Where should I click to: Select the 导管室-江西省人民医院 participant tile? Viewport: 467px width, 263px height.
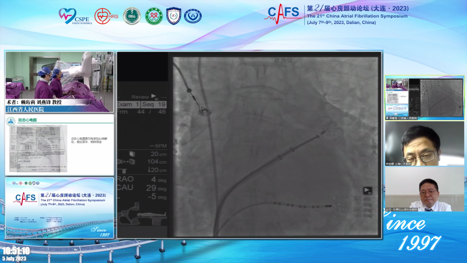point(425,98)
